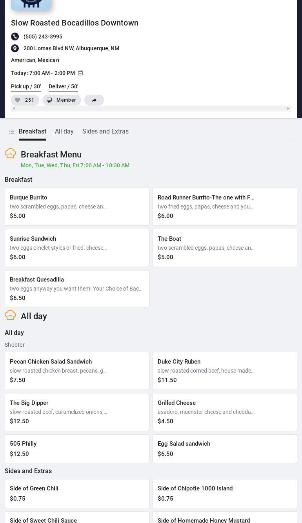Screen dimensions: 302x523
Task: Click the share arrow button
Action: 94,100
